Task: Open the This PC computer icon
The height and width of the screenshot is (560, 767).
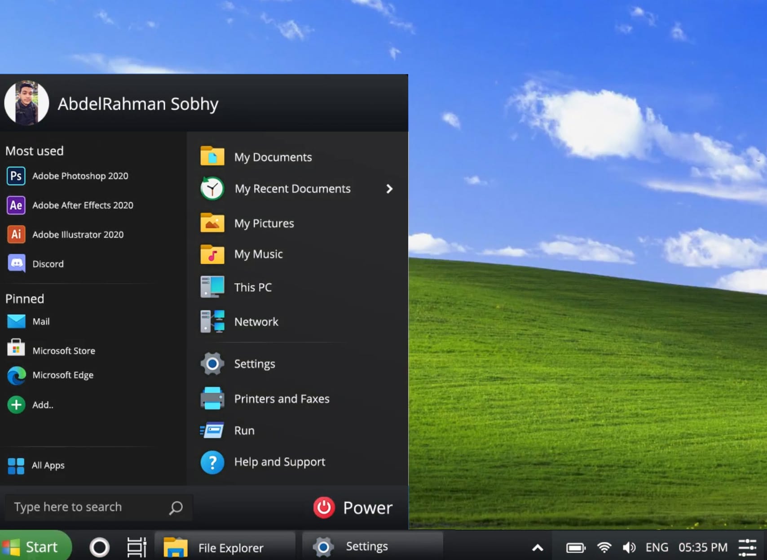Action: tap(212, 287)
